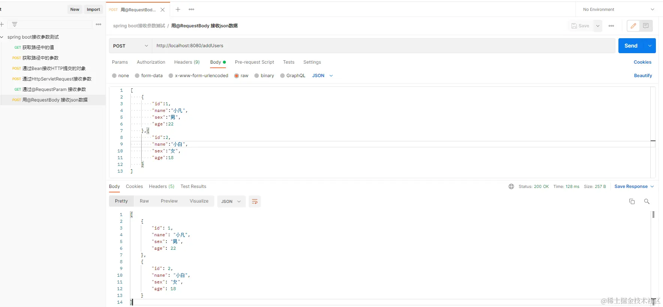
Task: Click the sidebar filter icon
Action: point(15,24)
